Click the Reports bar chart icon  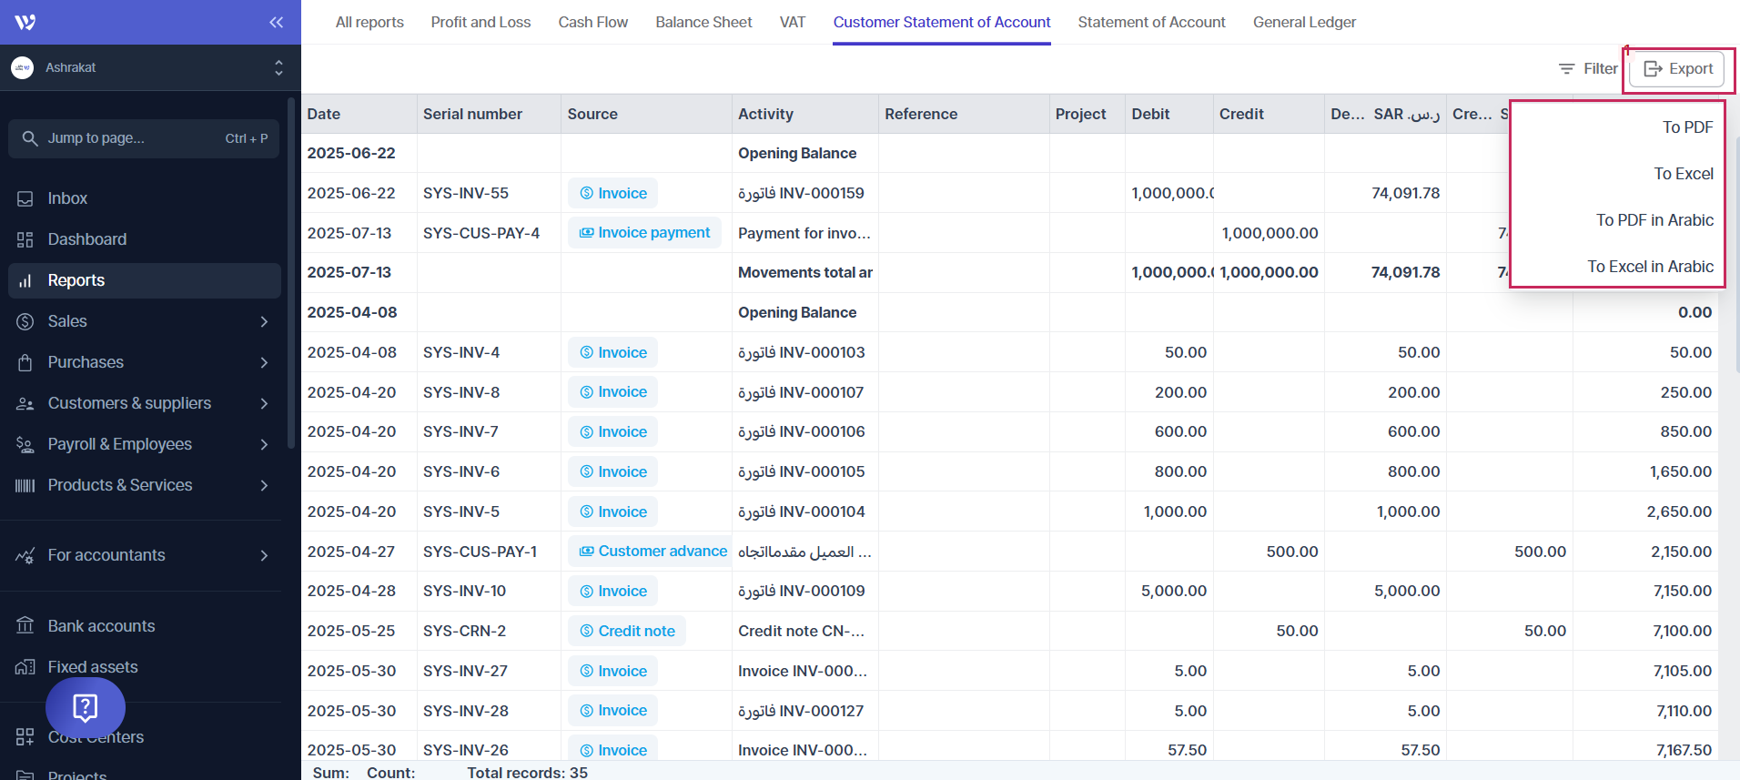click(25, 280)
